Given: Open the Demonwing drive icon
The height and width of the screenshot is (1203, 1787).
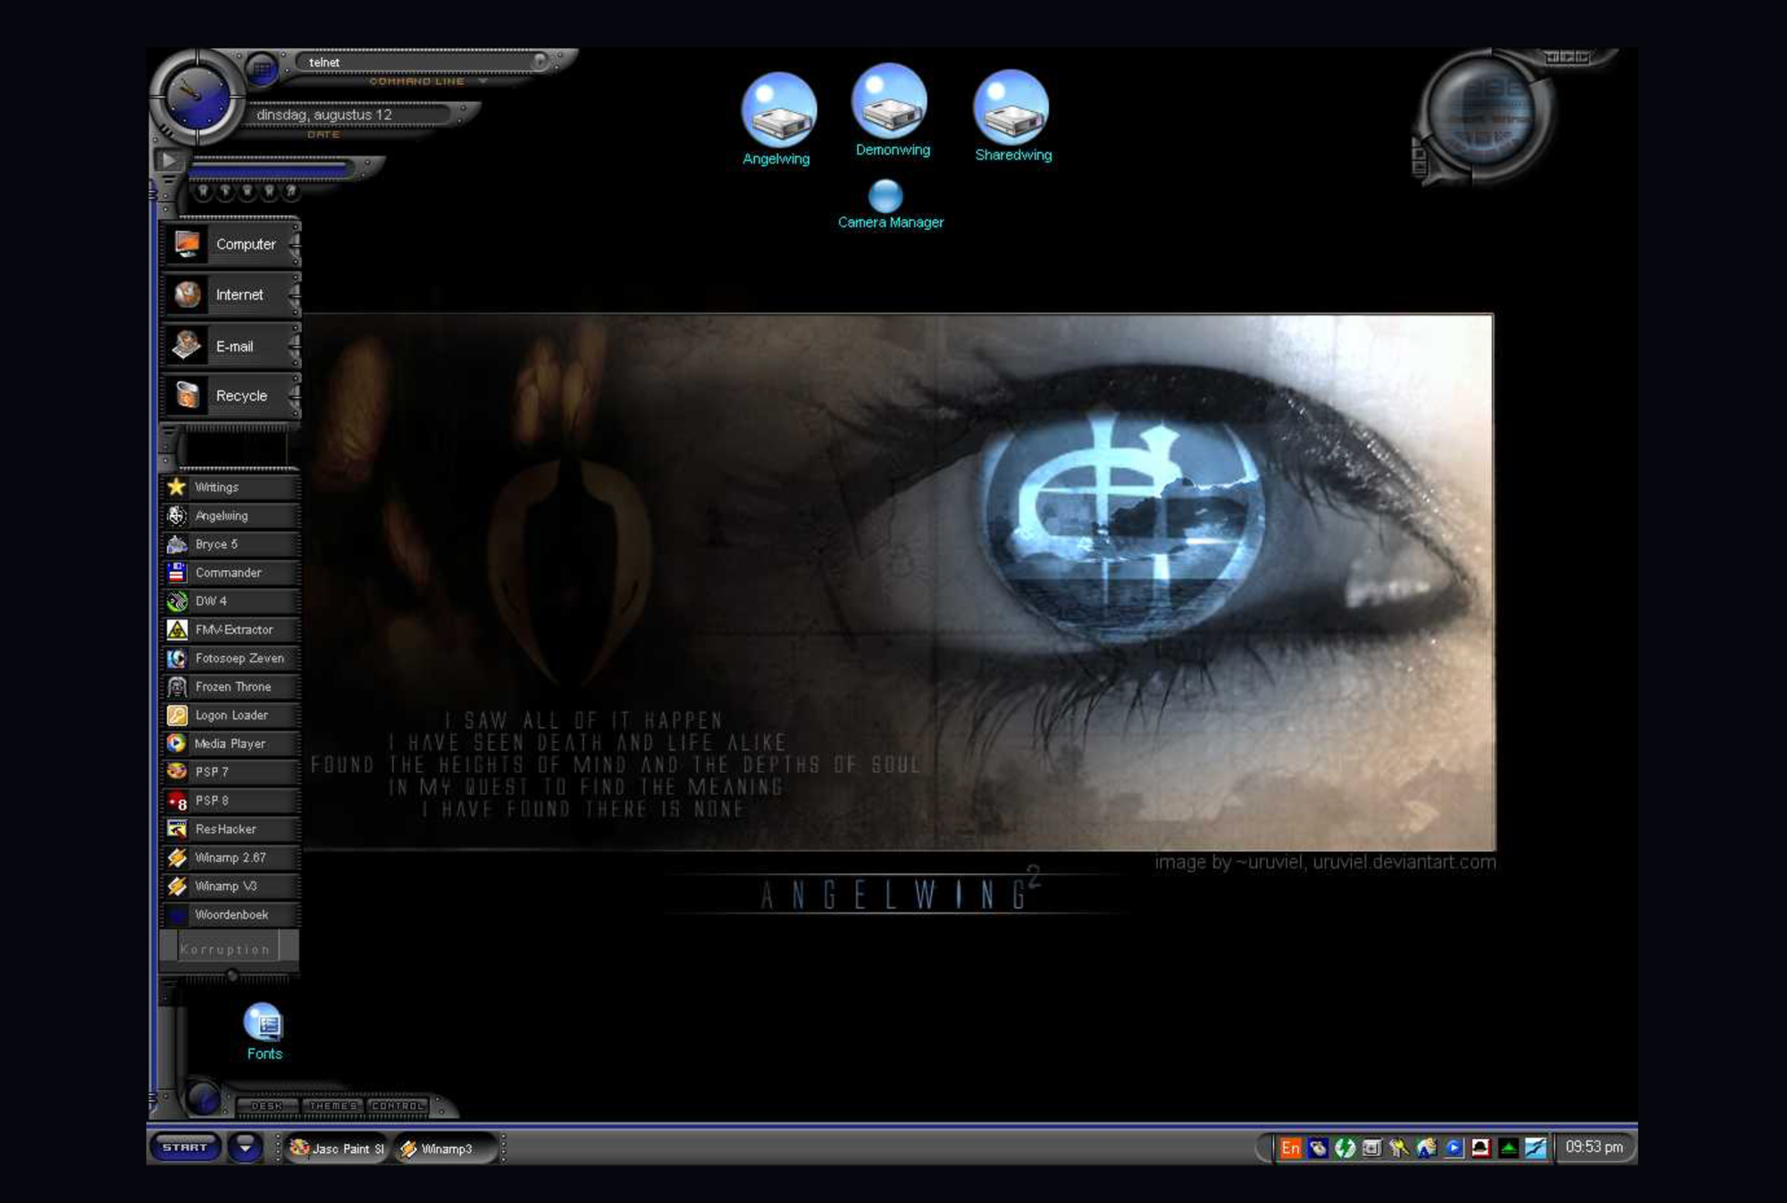Looking at the screenshot, I should [x=889, y=103].
